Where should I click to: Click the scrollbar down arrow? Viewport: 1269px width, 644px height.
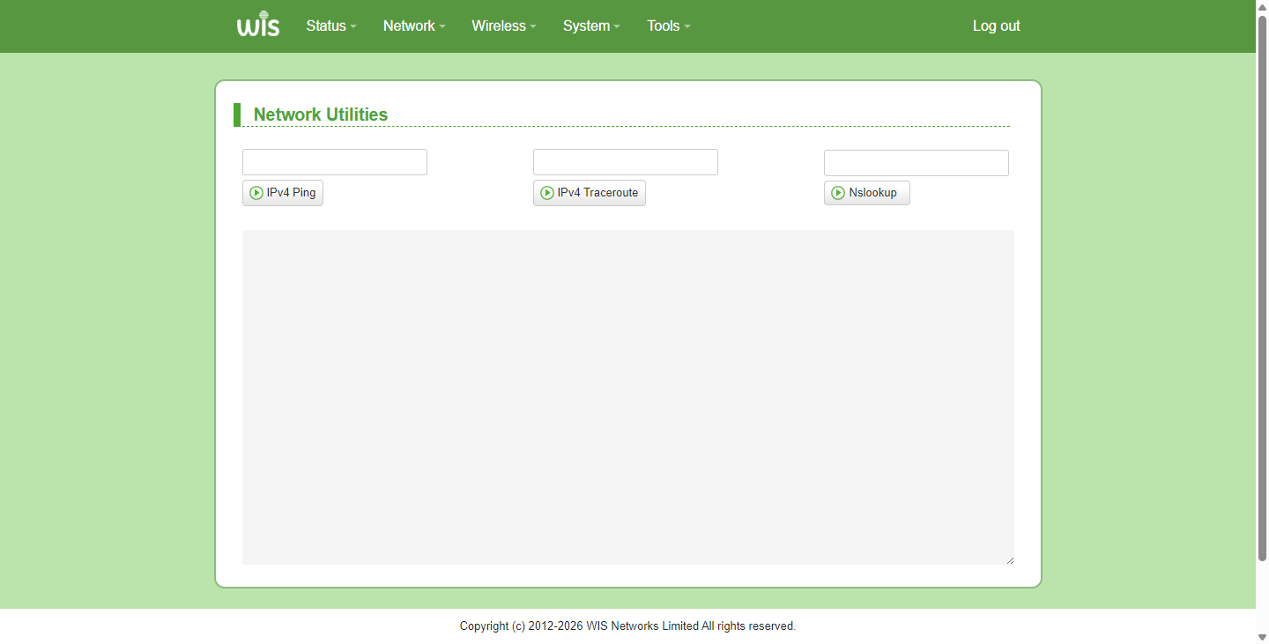pos(1262,636)
